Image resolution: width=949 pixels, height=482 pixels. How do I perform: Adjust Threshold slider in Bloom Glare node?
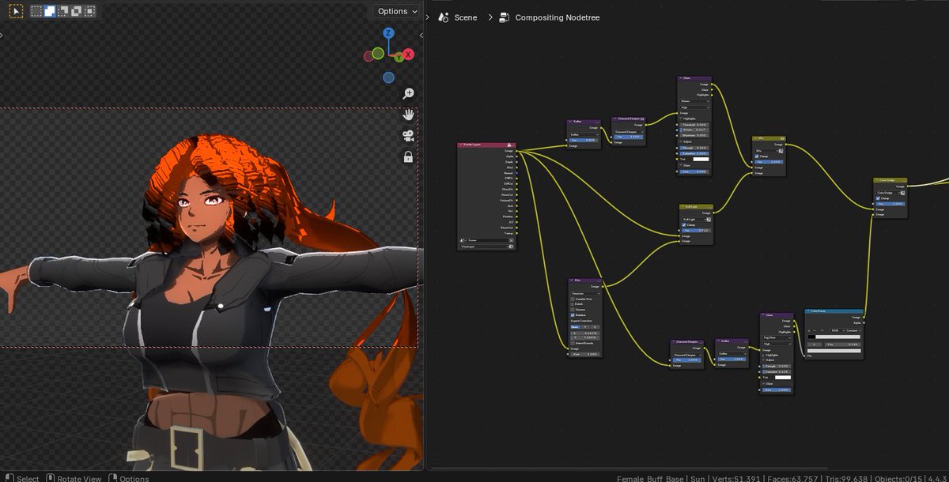tap(695, 125)
